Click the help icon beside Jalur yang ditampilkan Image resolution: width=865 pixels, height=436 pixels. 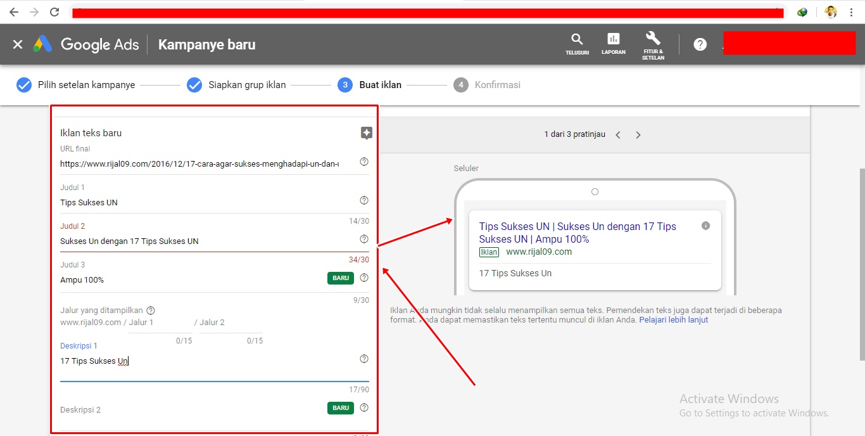(150, 310)
